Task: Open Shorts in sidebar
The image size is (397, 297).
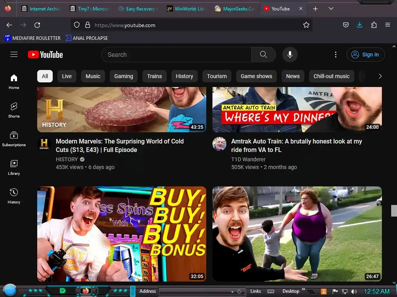Action: coord(14,110)
